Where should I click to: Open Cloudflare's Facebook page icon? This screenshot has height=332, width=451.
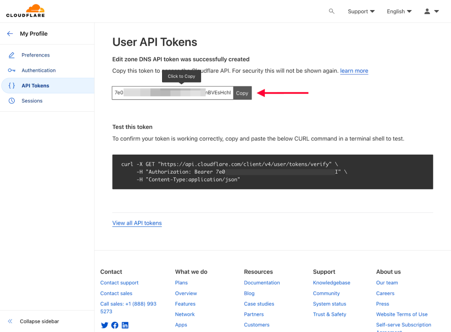115,325
